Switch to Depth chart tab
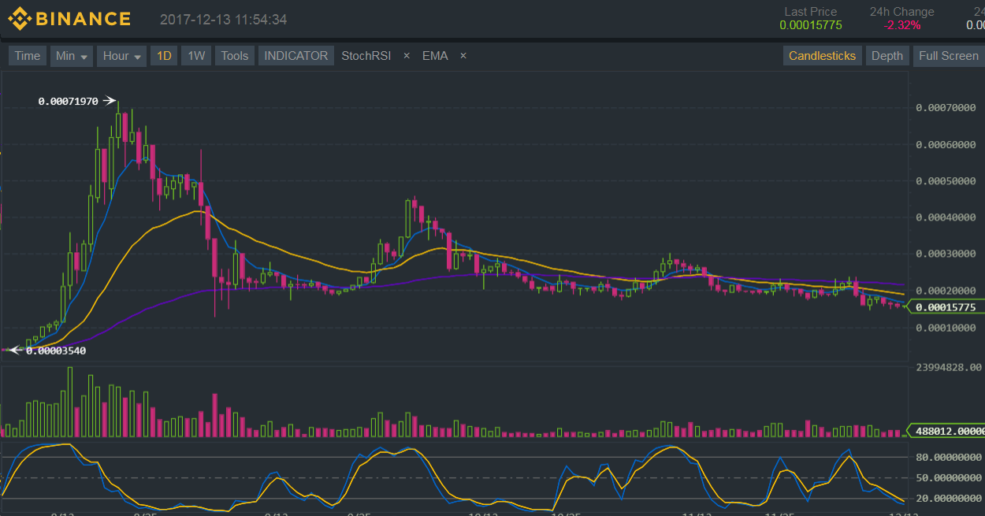This screenshot has height=516, width=985. [887, 56]
